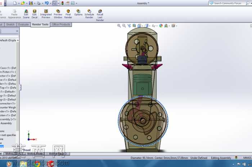Toggle the Section View icon
The width and height of the screenshot is (252, 167).
[x=134, y=25]
